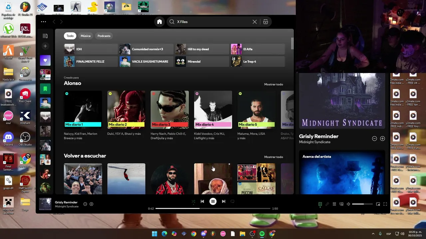Skip to next track
The width and height of the screenshot is (426, 239).
(x=224, y=201)
